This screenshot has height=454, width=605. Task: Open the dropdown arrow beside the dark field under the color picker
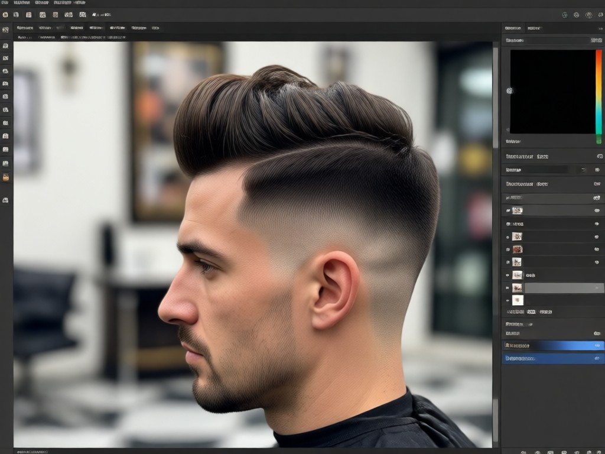coord(583,170)
